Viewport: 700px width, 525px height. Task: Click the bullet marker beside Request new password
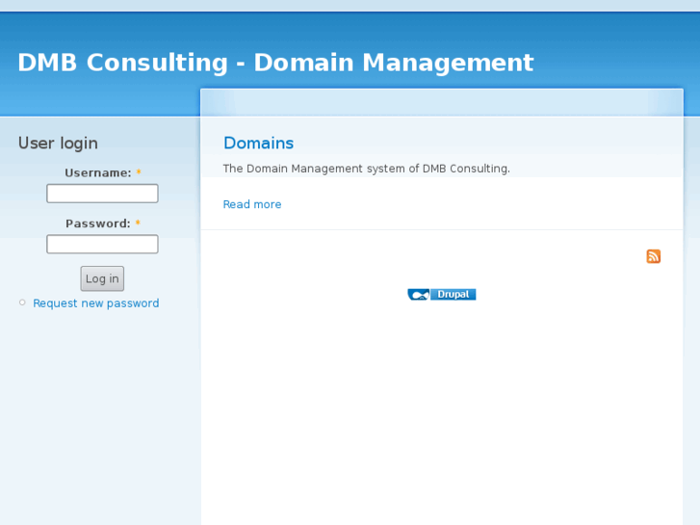(x=22, y=302)
